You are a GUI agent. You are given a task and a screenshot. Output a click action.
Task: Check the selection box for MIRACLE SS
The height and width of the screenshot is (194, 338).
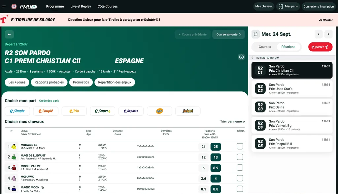(x=240, y=146)
